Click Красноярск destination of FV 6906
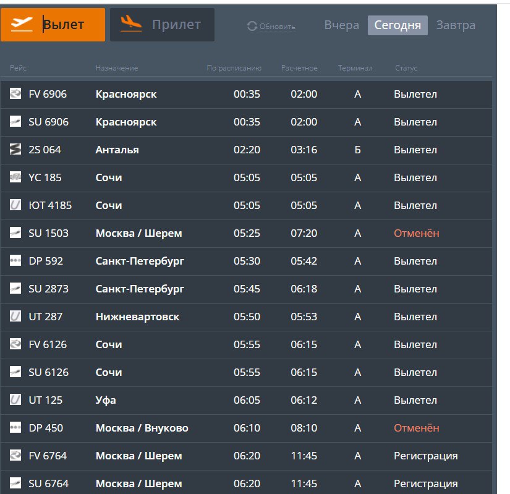This screenshot has width=510, height=494. [126, 95]
